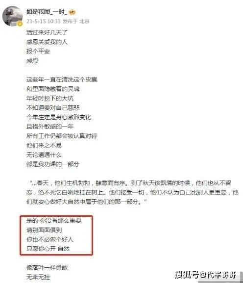Click the line 像落叶一样勇敢

[47, 267]
